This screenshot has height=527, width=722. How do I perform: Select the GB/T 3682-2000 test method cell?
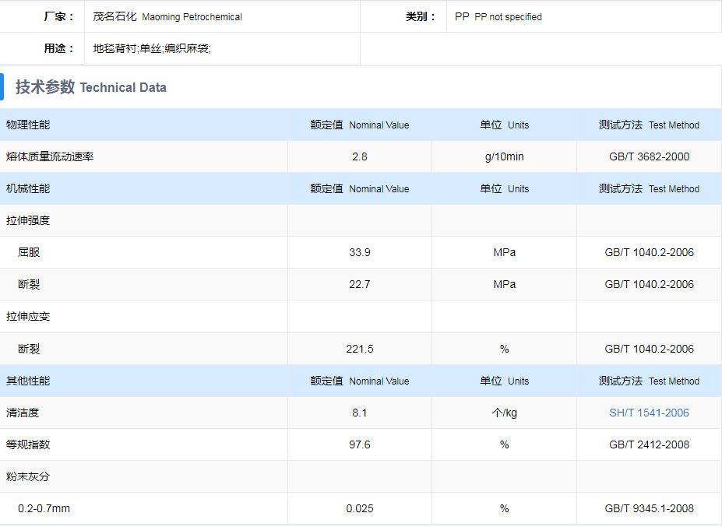point(649,156)
